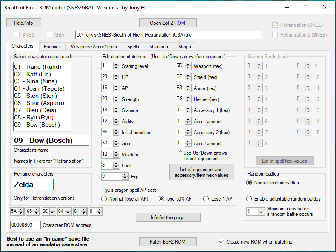
Task: Click down arrow for Accessory 2 (hex)
Action: point(188,134)
